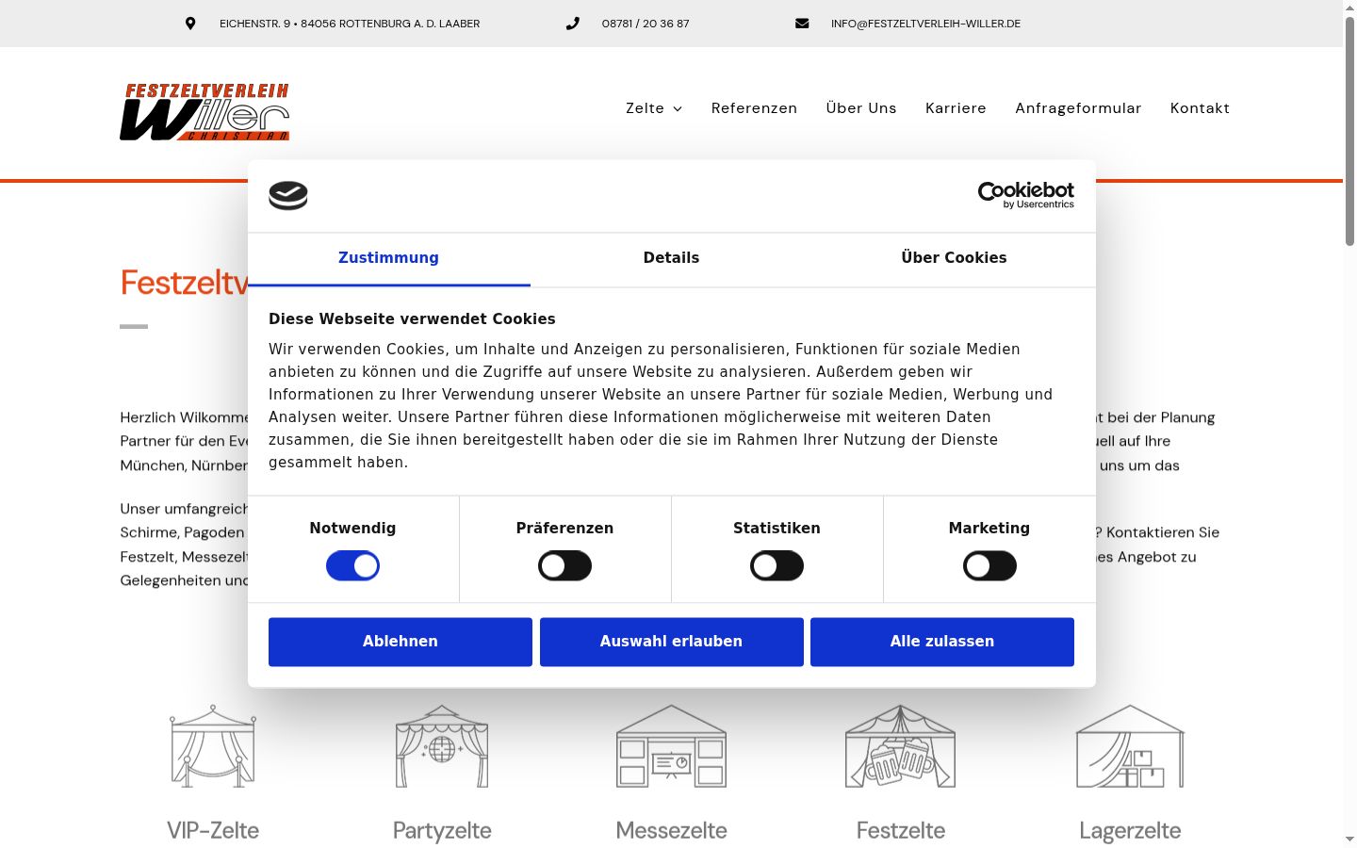Expand the Zelte dropdown menu
The height and width of the screenshot is (848, 1357).
[x=654, y=108]
